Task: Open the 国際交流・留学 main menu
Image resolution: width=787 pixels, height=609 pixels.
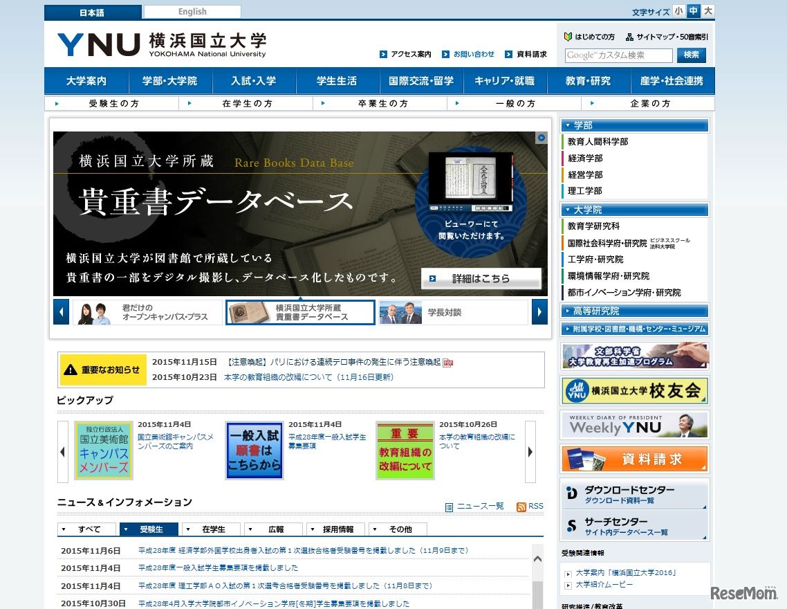Action: (421, 81)
